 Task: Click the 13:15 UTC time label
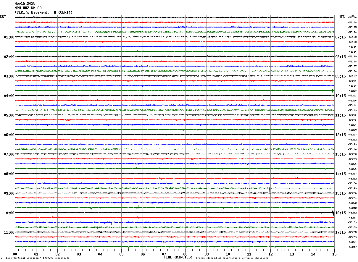pyautogui.click(x=341, y=154)
